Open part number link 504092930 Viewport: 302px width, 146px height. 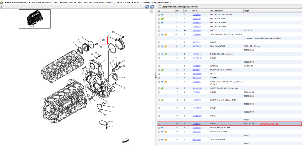197,108
